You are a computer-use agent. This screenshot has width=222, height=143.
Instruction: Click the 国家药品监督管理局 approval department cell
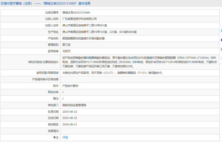74,105
